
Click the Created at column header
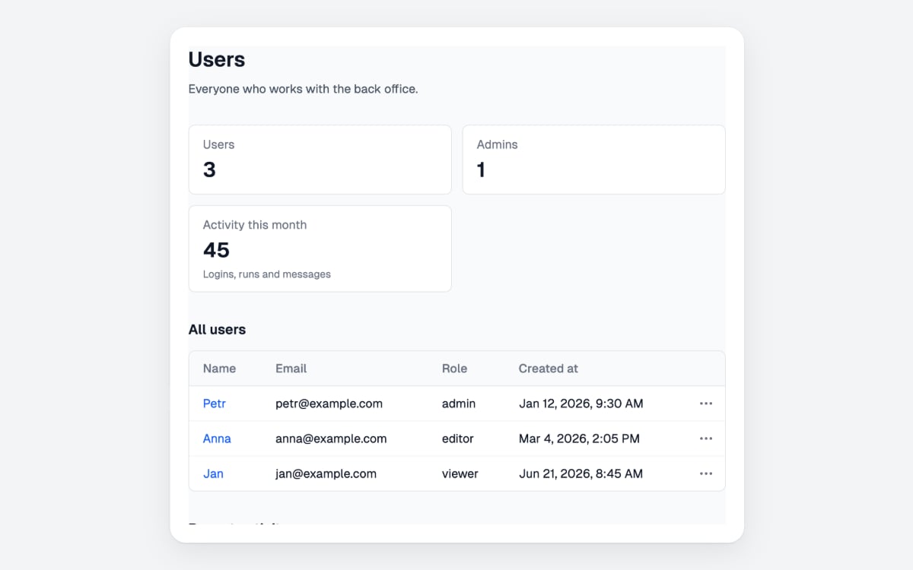coord(548,369)
